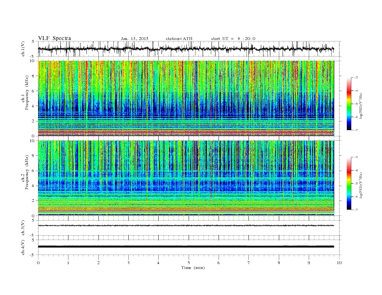Click the ch.4(V) axis label
The height and width of the screenshot is (295, 382).
pyautogui.click(x=23, y=247)
